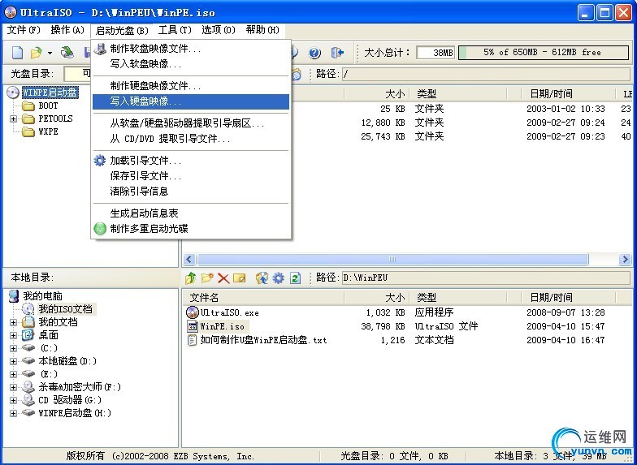Expand the 本地磁盘(D:) node

[x=13, y=362]
